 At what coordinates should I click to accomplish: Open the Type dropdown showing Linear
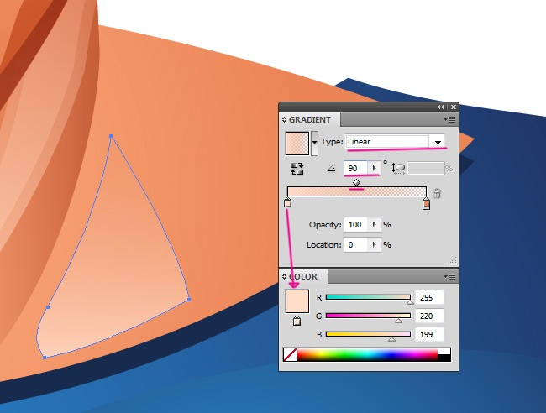coord(395,142)
